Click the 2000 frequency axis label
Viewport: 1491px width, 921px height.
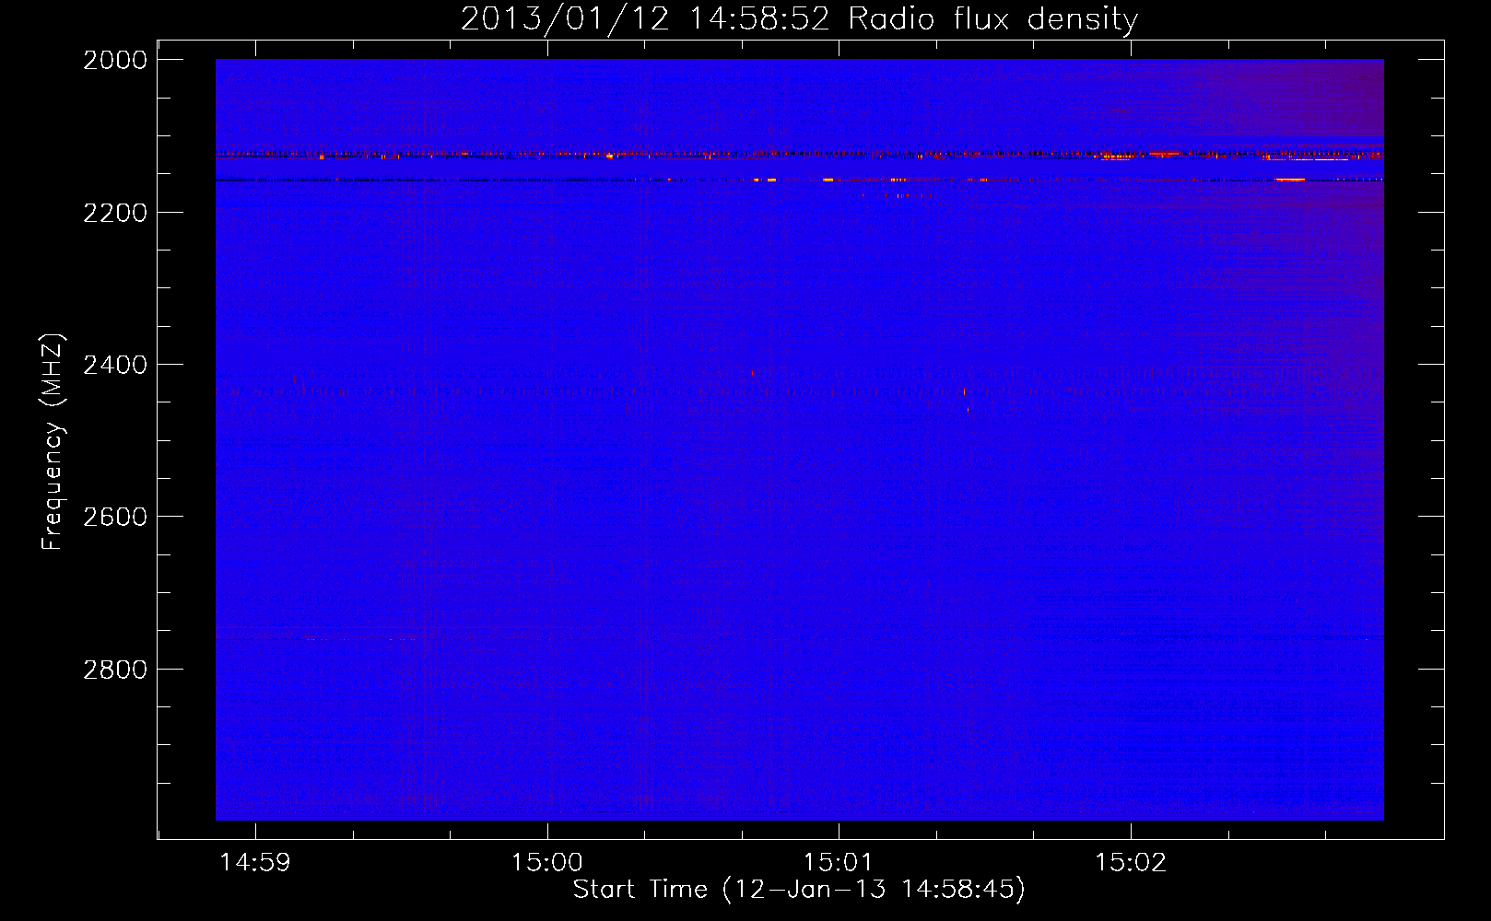[115, 60]
